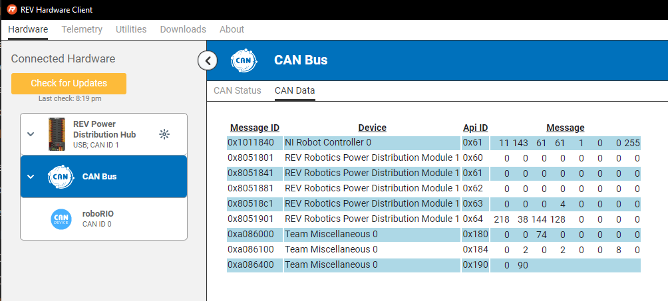Collapse the REV Power Distribution Hub entry
Screen dimensions: 668x301
coord(31,134)
